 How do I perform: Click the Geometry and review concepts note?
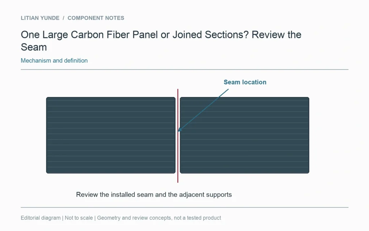pos(159,218)
